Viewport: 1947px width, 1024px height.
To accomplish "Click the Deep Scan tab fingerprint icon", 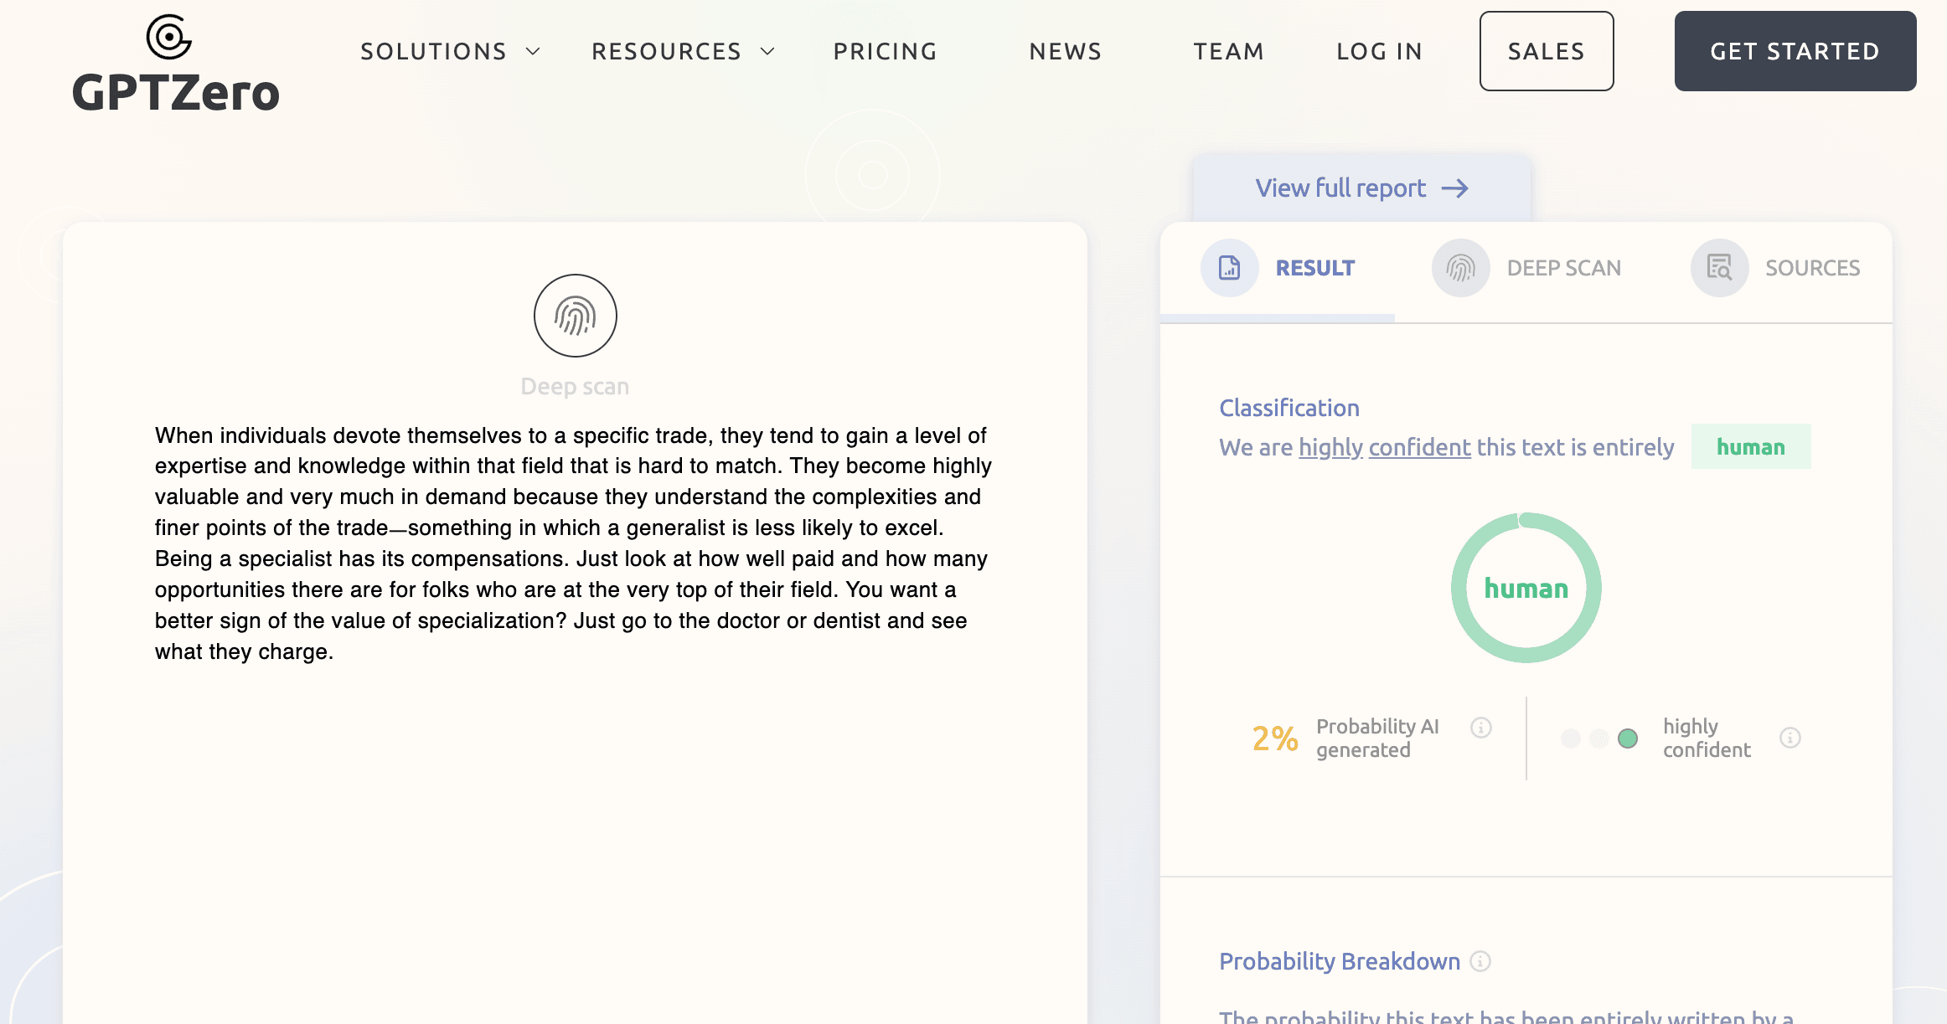I will (x=1460, y=268).
